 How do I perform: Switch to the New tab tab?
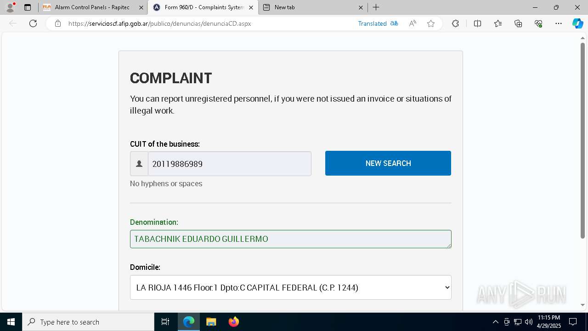point(312,7)
